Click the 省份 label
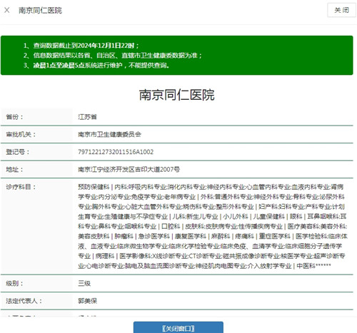This screenshot has height=333, width=357. click(x=14, y=117)
